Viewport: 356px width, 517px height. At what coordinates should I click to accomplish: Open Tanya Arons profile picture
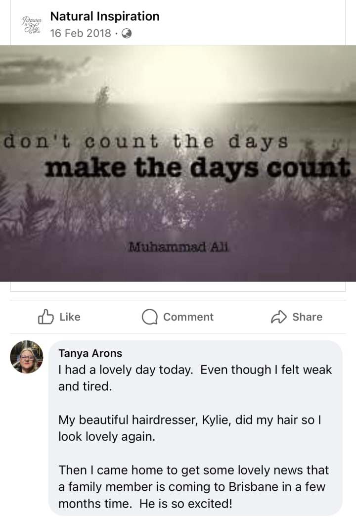pyautogui.click(x=27, y=357)
